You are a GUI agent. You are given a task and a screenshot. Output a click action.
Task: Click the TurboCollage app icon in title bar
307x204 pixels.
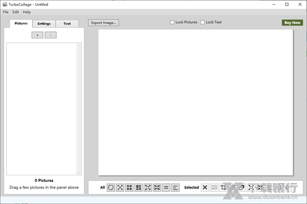(x=5, y=4)
